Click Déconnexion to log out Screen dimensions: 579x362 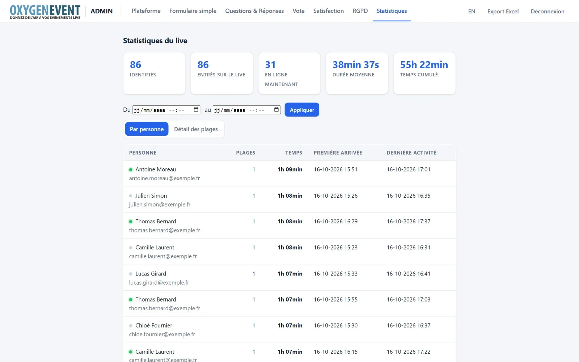(x=548, y=12)
